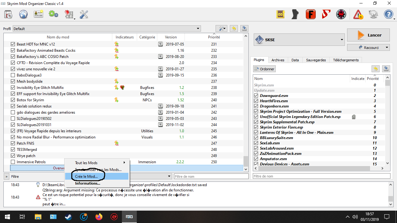This screenshot has width=397, height=223.
Task: Expand the Tout les Mods submenu
Action: tap(96, 163)
